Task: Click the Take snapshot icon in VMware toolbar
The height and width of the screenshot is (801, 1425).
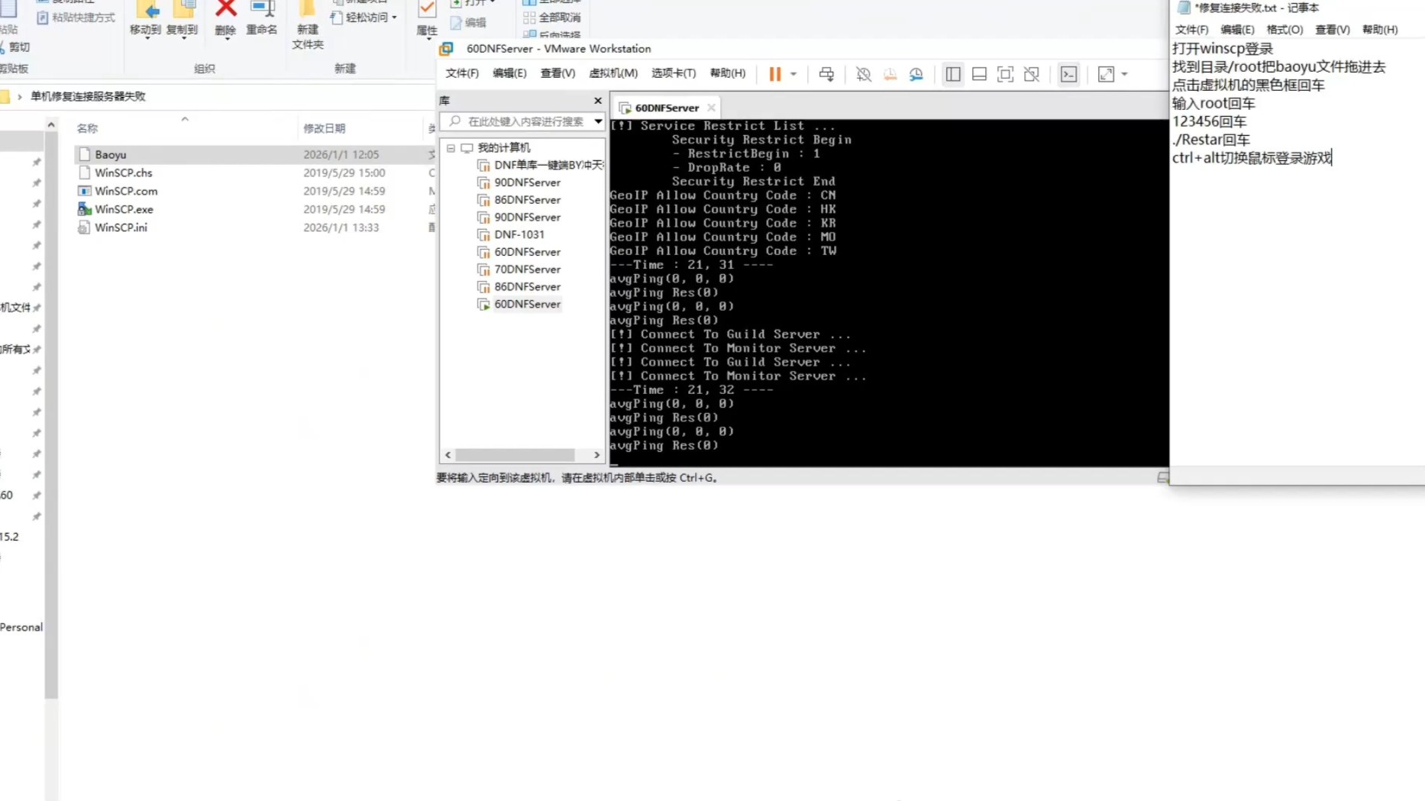Action: [x=864, y=74]
